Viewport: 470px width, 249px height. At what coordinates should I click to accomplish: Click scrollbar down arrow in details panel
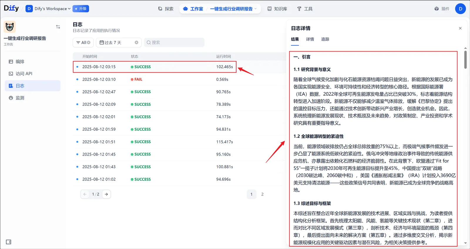[x=466, y=243]
